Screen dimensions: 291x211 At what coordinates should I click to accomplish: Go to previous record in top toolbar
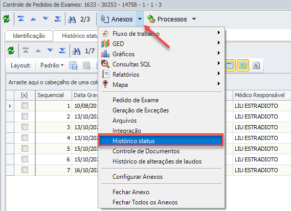click(33, 19)
